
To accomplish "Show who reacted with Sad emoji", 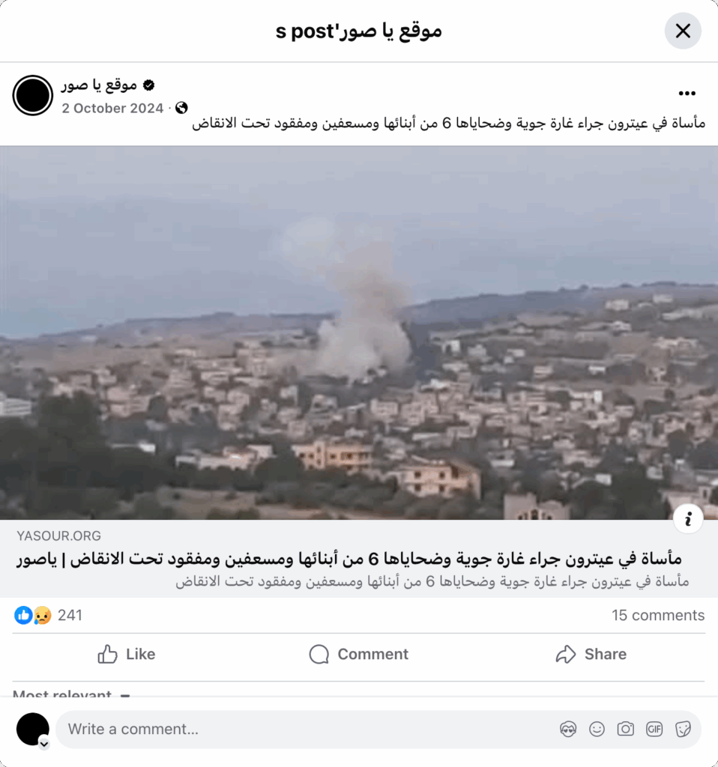I will point(43,615).
